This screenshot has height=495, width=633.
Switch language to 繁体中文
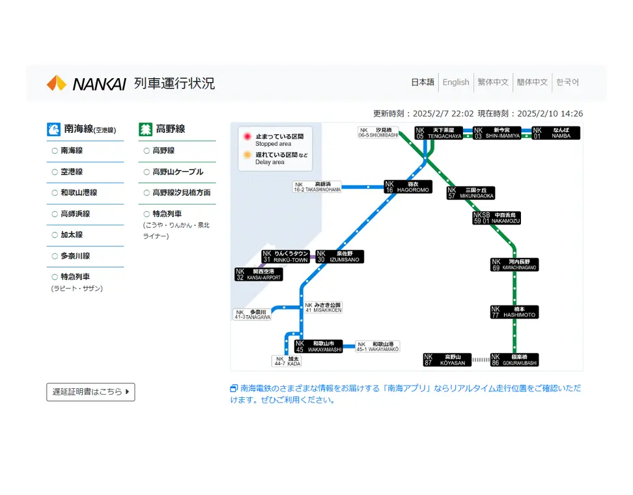[x=493, y=82]
